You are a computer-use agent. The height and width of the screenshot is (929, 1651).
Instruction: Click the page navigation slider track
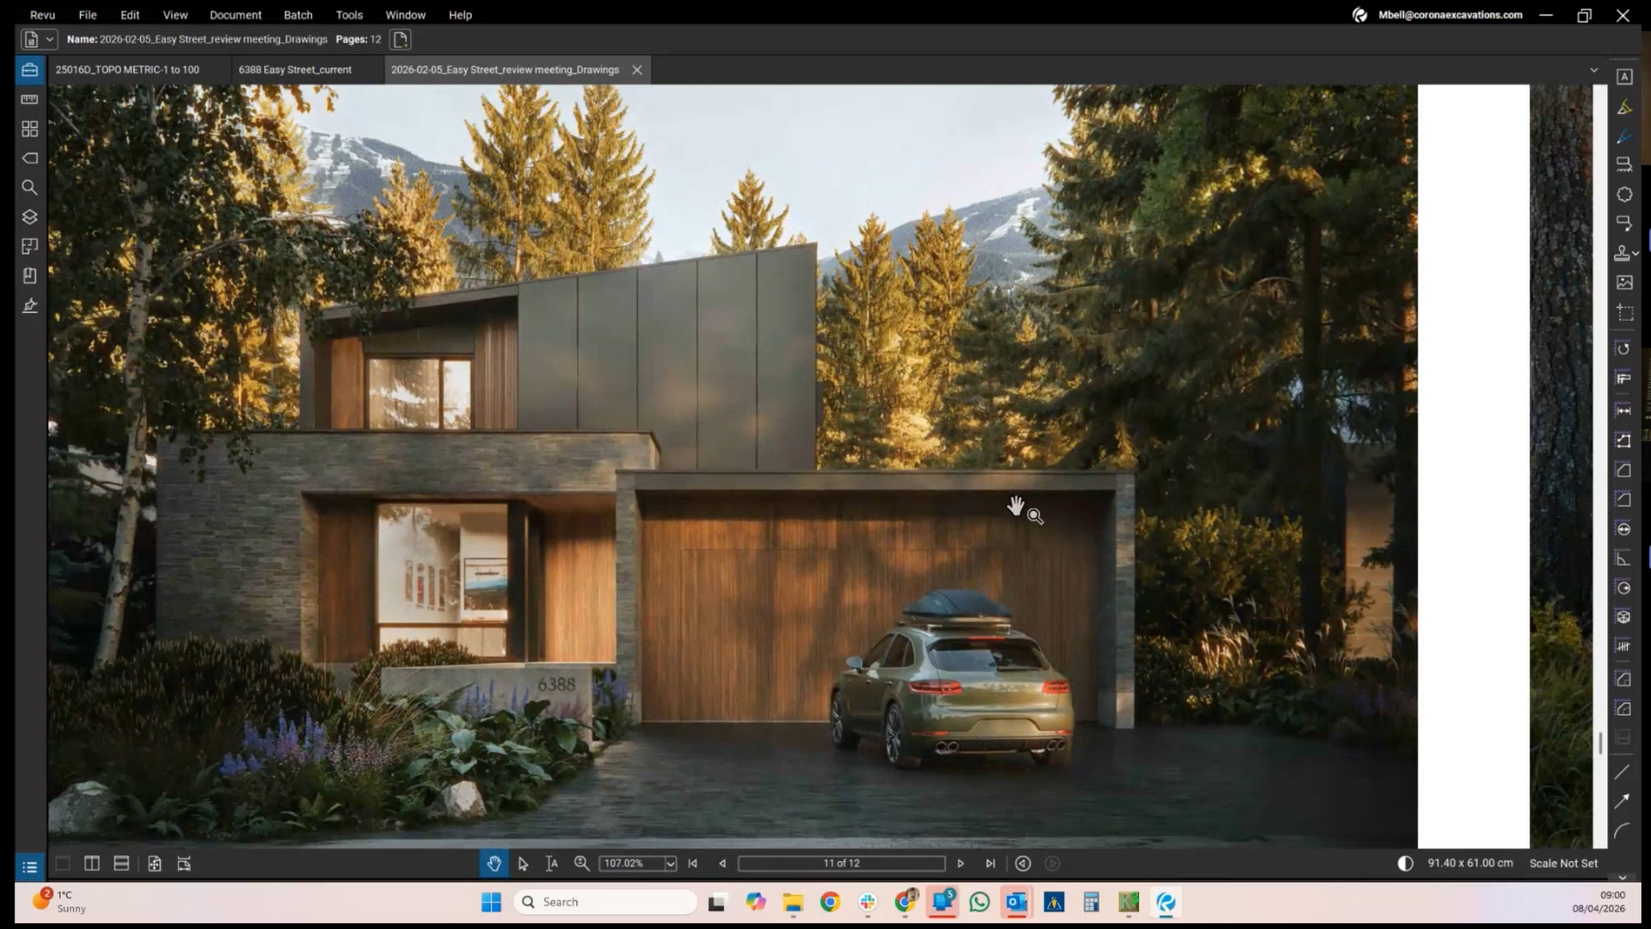[841, 864]
